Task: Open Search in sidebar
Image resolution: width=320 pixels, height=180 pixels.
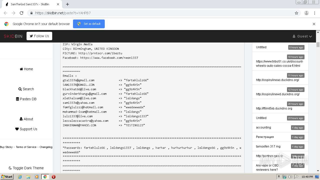Action: point(26,89)
